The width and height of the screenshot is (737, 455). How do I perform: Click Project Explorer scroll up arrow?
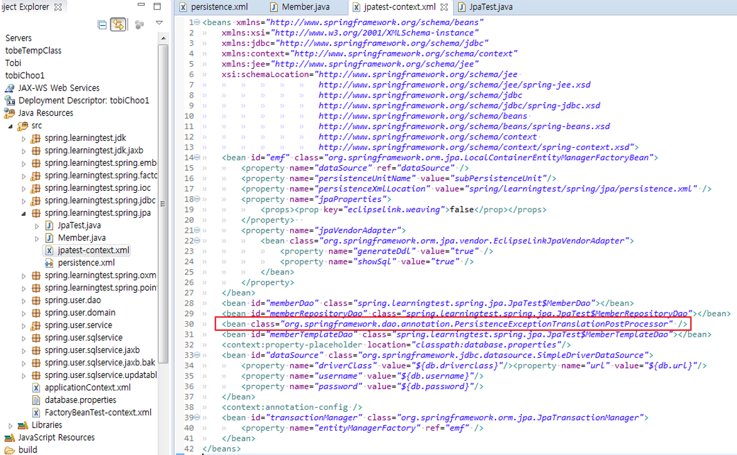(x=163, y=38)
